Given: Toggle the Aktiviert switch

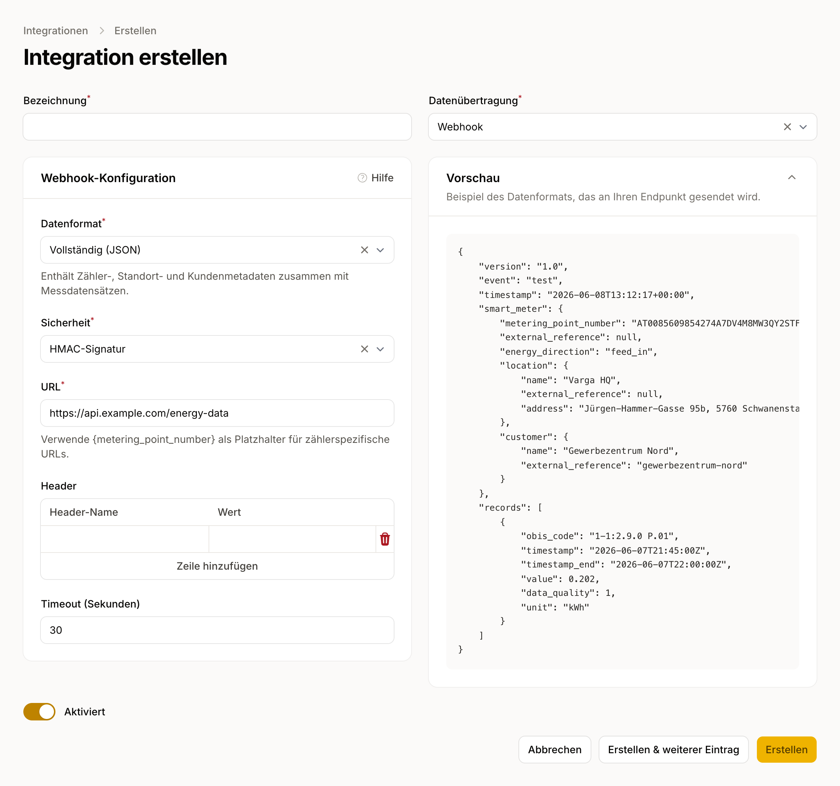Looking at the screenshot, I should tap(39, 712).
